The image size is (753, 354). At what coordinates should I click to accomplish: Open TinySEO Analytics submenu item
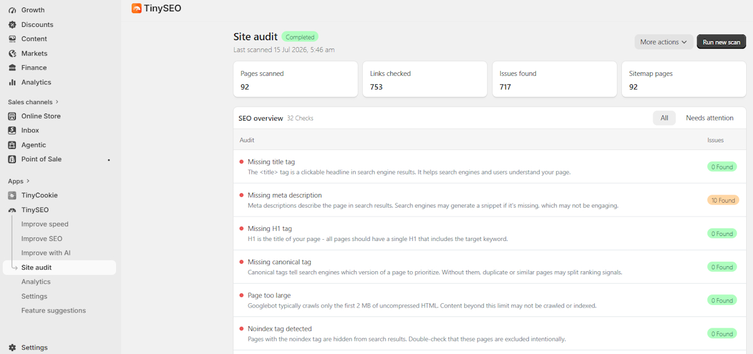(x=36, y=282)
